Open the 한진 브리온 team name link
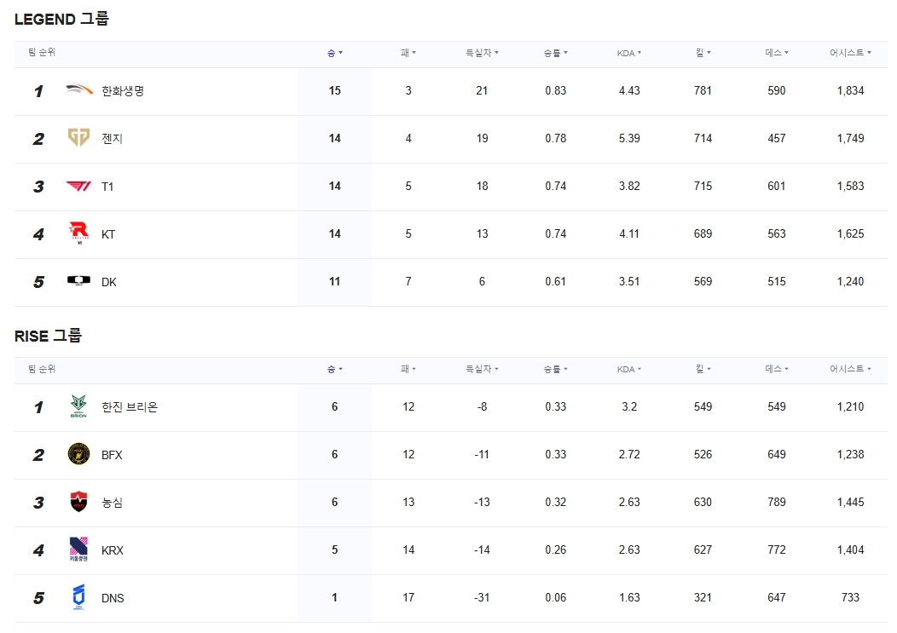This screenshot has height=633, width=897. tap(130, 407)
